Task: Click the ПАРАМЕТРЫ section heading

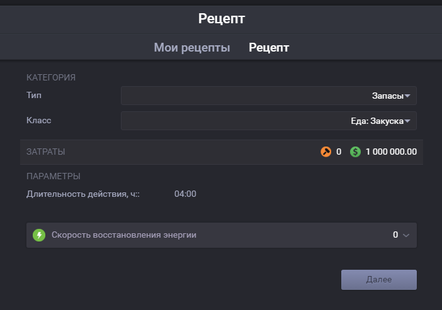Action: click(x=54, y=176)
